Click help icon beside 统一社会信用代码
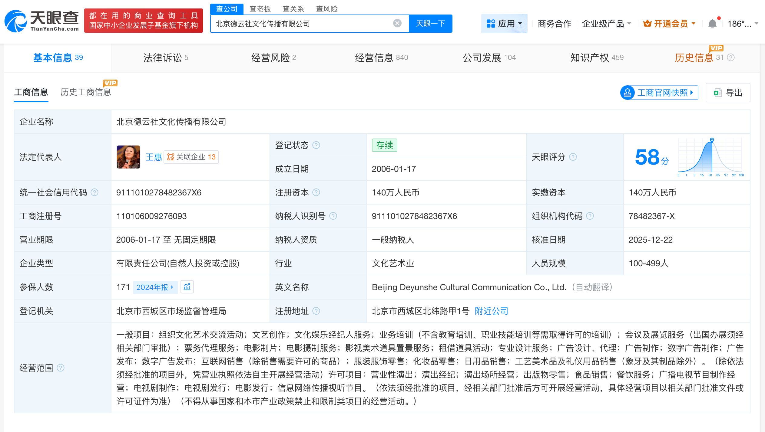The height and width of the screenshot is (432, 765). (x=94, y=192)
